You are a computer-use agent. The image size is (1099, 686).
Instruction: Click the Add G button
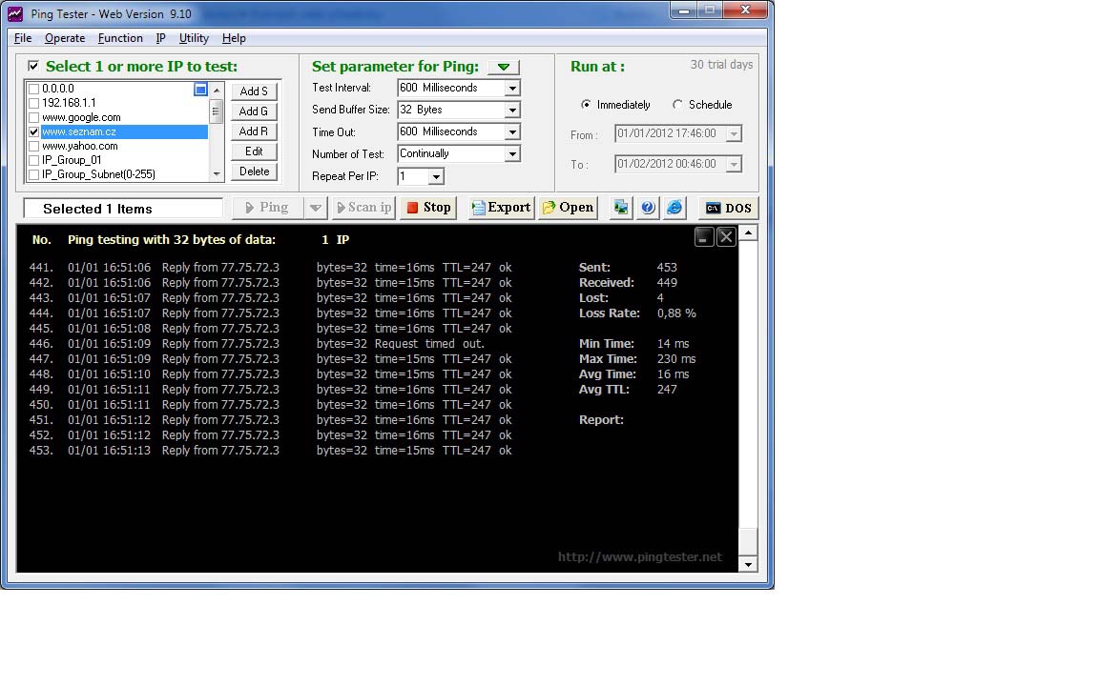point(254,111)
